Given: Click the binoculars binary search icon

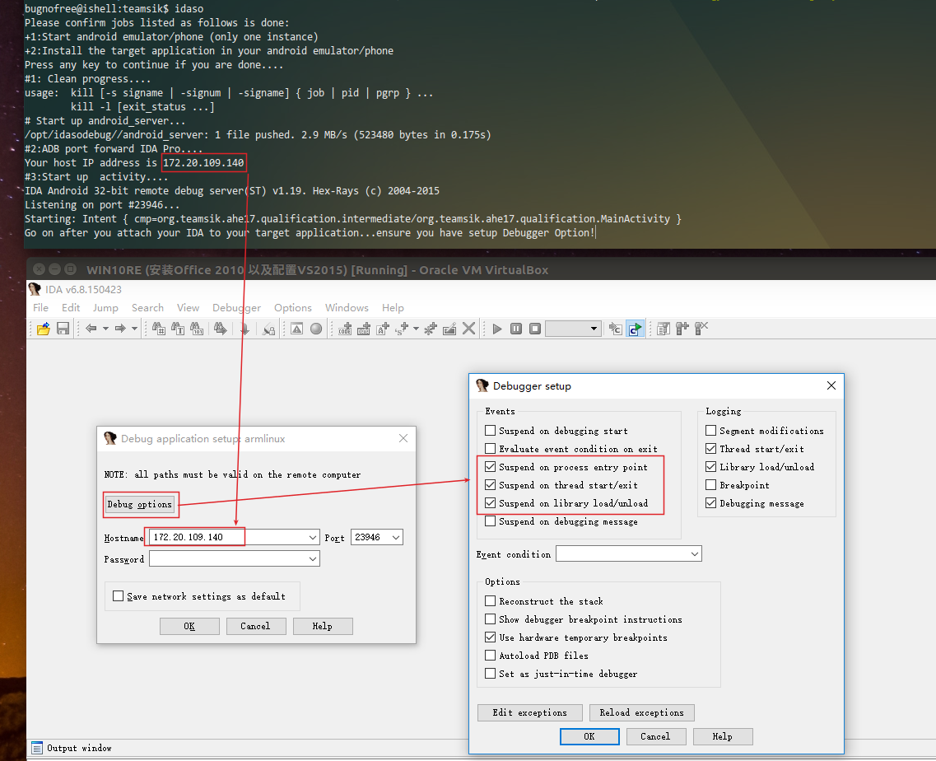Looking at the screenshot, I should click(197, 329).
